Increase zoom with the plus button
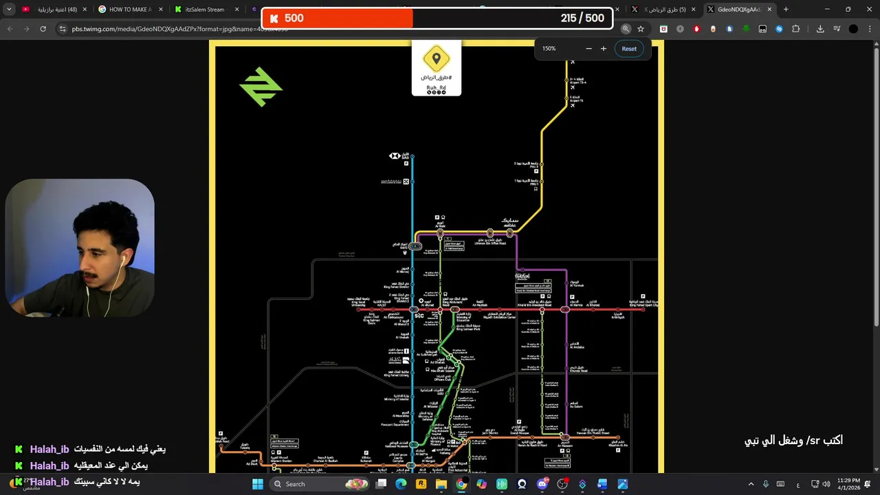Image resolution: width=880 pixels, height=495 pixels. tap(604, 49)
